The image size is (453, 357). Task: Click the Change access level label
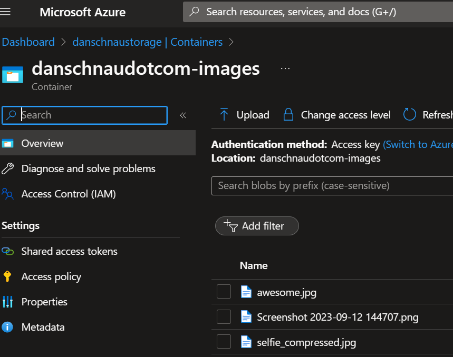[345, 115]
